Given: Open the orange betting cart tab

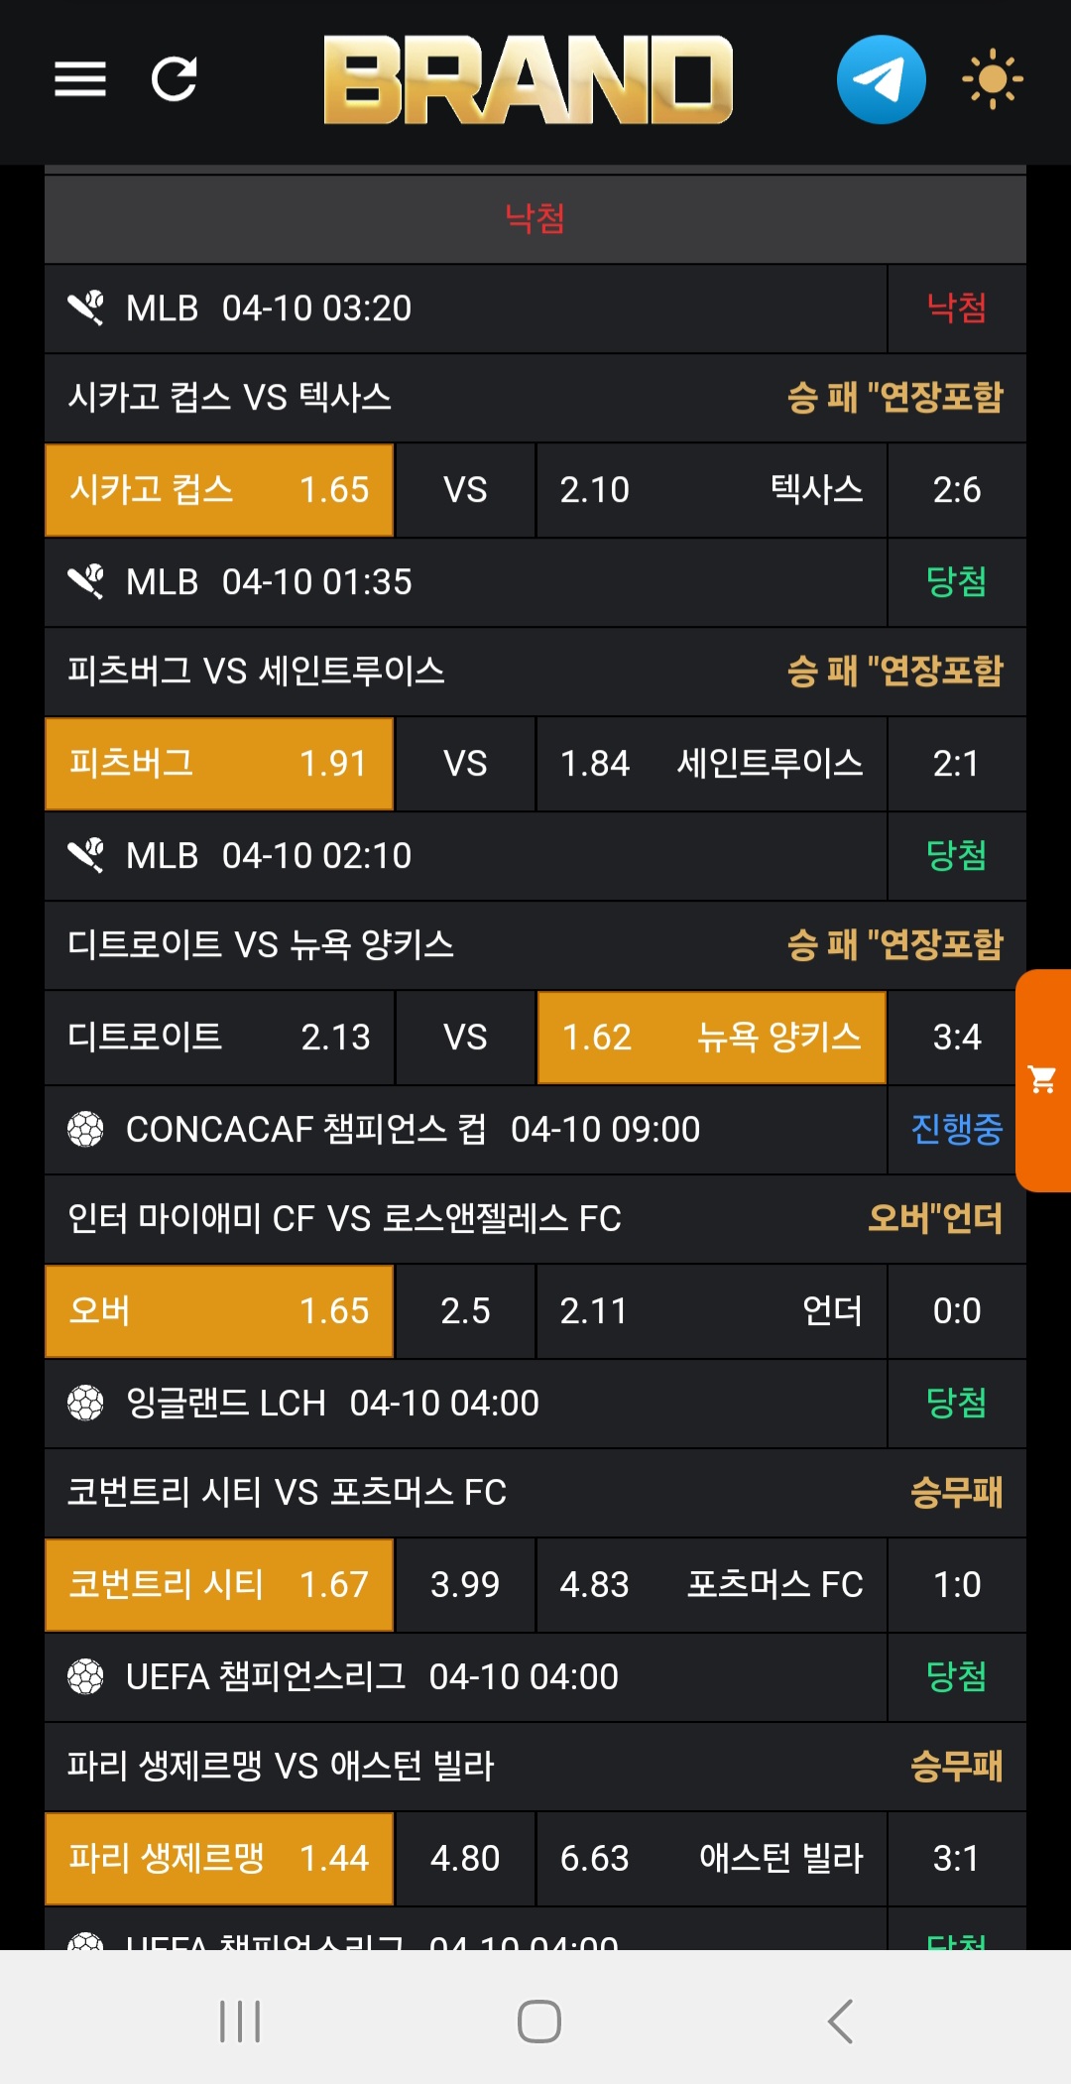Looking at the screenshot, I should point(1043,1080).
